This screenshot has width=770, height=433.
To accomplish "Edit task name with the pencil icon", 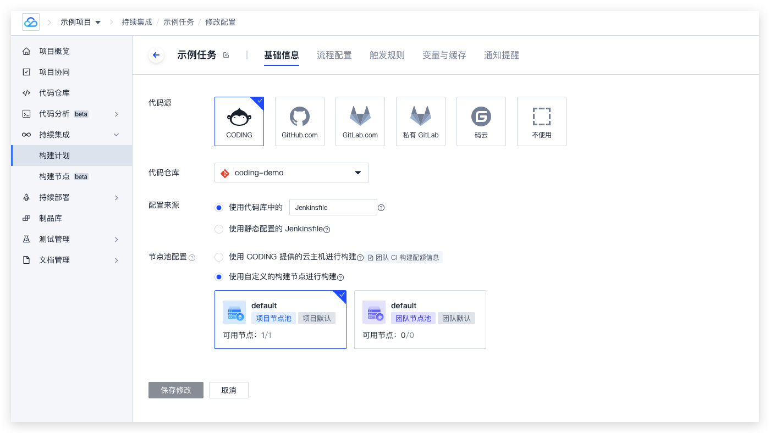I will [226, 55].
